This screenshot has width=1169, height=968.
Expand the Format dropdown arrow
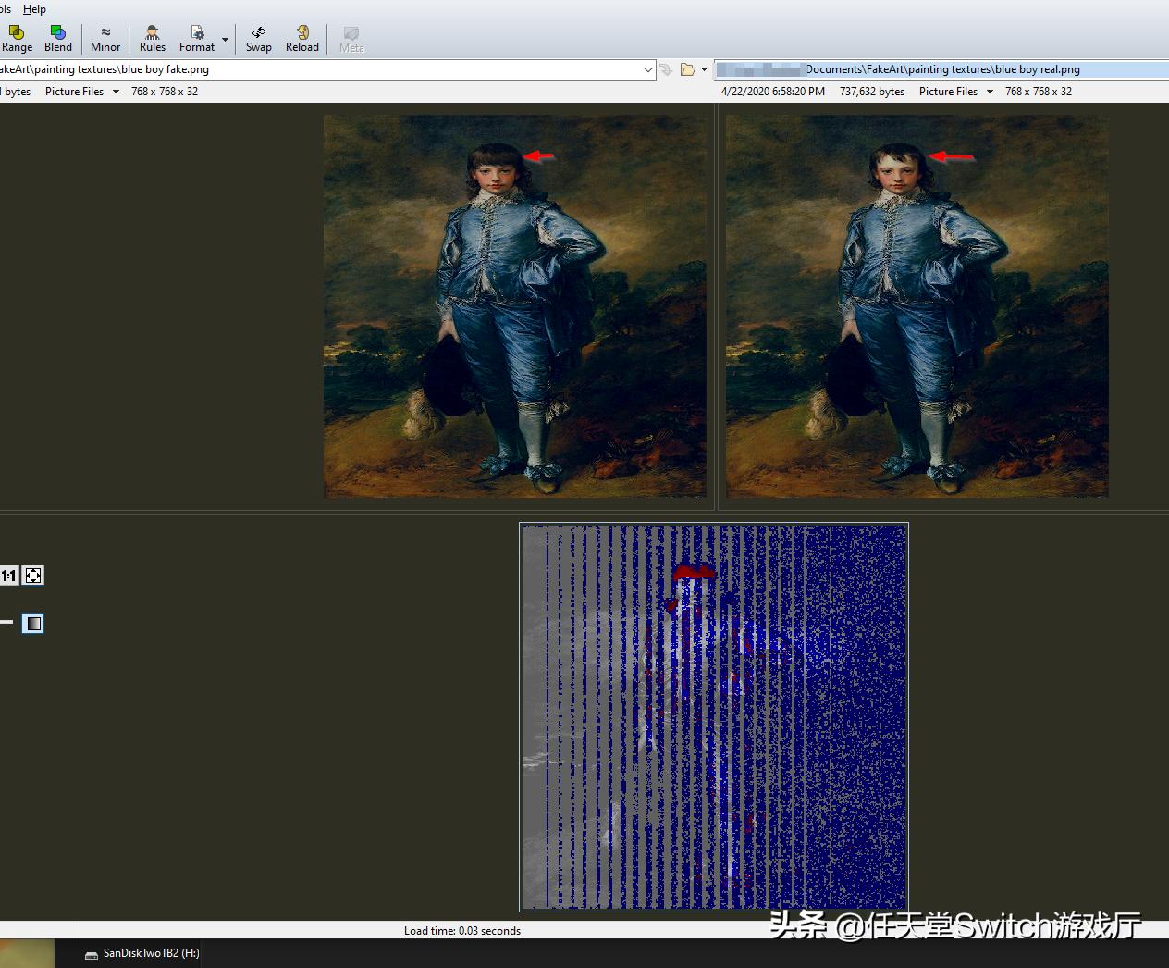225,40
